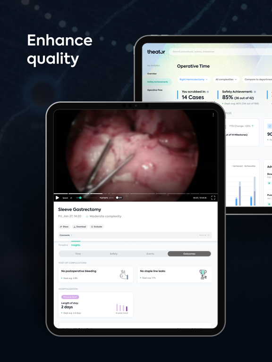Viewport: 272px width, 362px height.
Task: Click the YTD Change up arrow icon
Action: [253, 126]
